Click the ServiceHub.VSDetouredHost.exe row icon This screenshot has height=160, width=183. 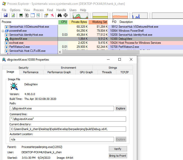tap(7, 27)
